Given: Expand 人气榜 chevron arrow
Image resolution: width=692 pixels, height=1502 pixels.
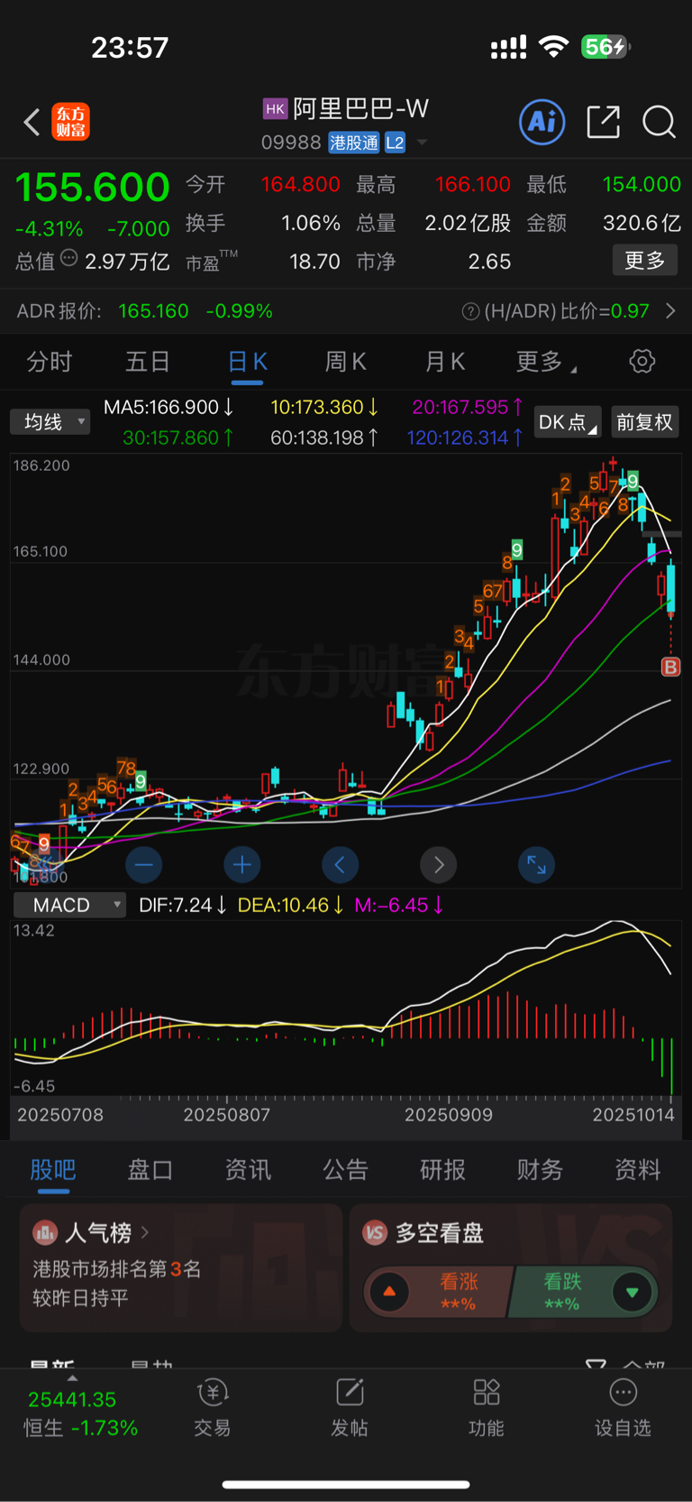Looking at the screenshot, I should pyautogui.click(x=145, y=1231).
